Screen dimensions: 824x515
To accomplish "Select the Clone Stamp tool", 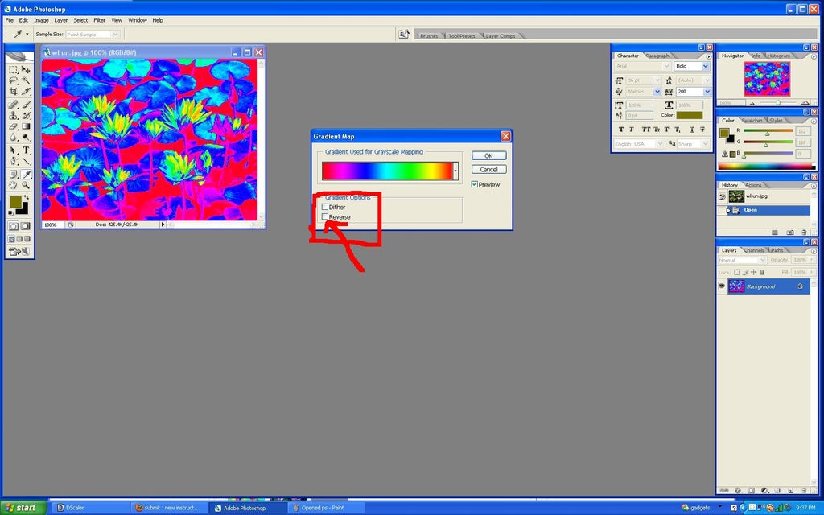I will [x=13, y=115].
